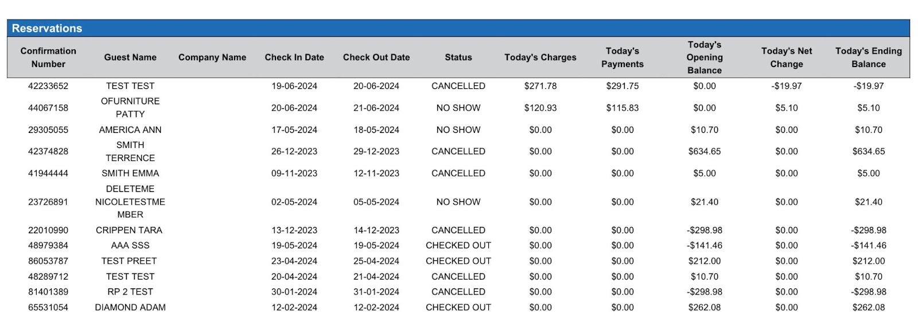Click the Today's Payments column header
Screen dimensions: 918x317
tap(623, 57)
